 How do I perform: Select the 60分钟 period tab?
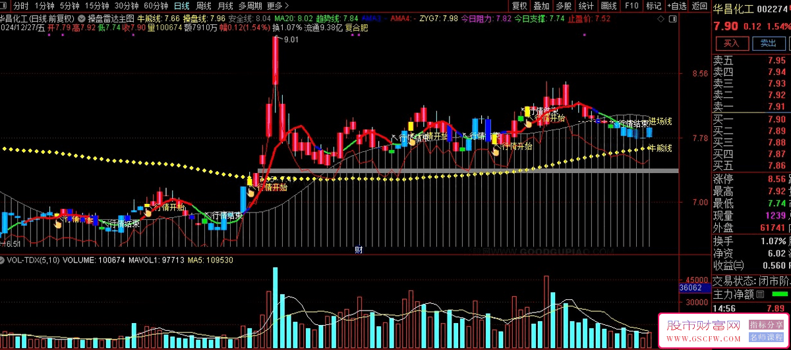(156, 6)
